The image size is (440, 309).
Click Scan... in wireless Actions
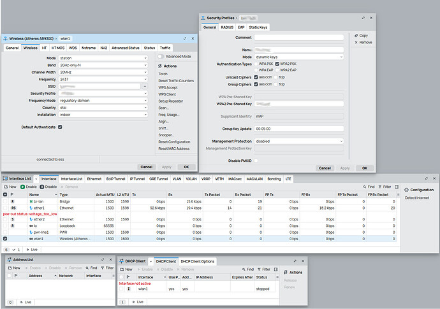point(163,108)
